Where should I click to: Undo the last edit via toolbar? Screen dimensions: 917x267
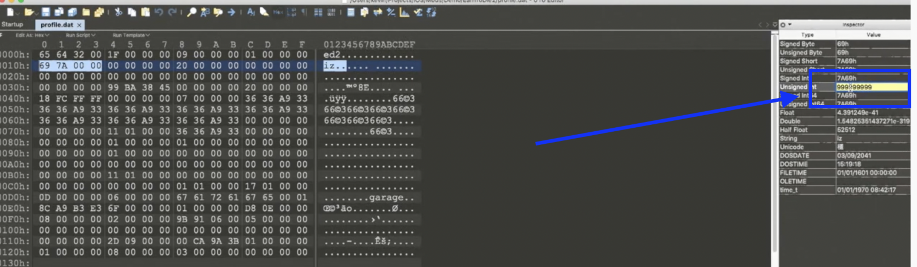coord(159,12)
